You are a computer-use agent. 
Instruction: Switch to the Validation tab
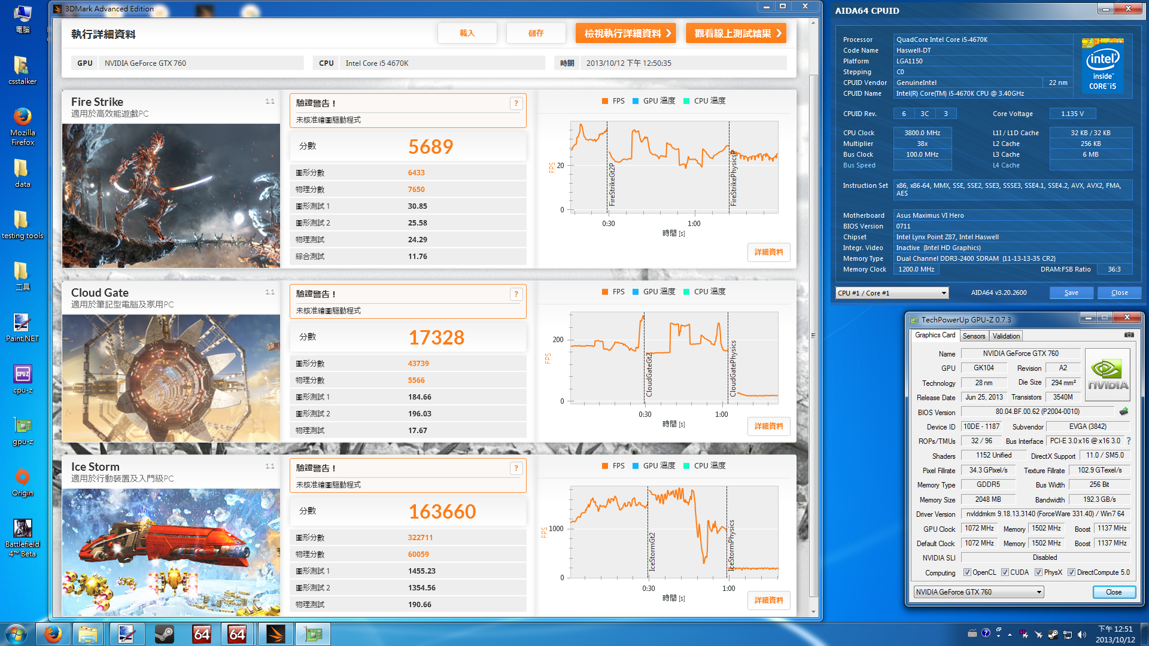tap(1006, 336)
